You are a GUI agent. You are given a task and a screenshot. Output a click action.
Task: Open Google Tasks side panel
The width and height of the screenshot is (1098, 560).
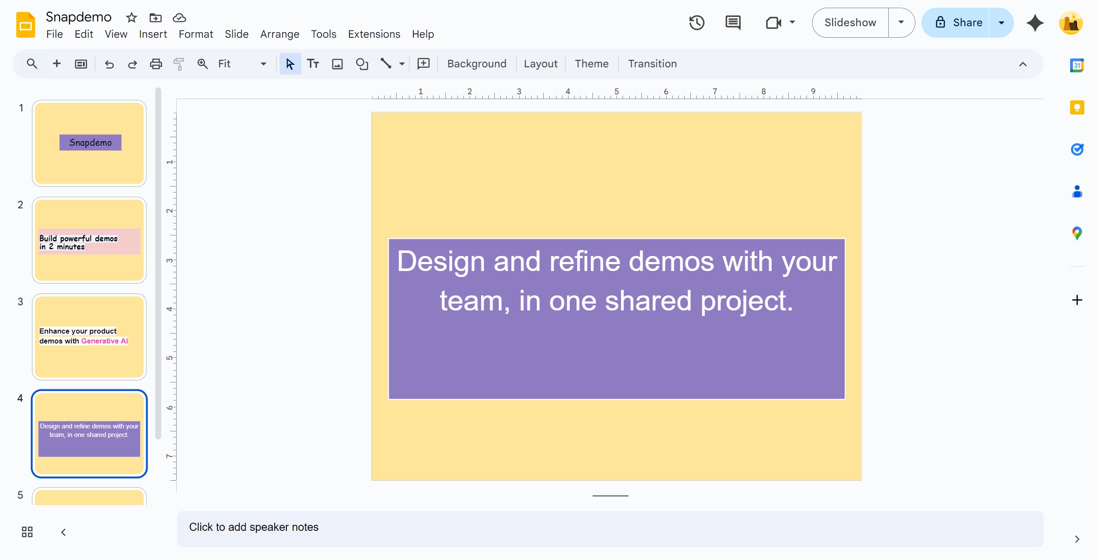point(1077,149)
